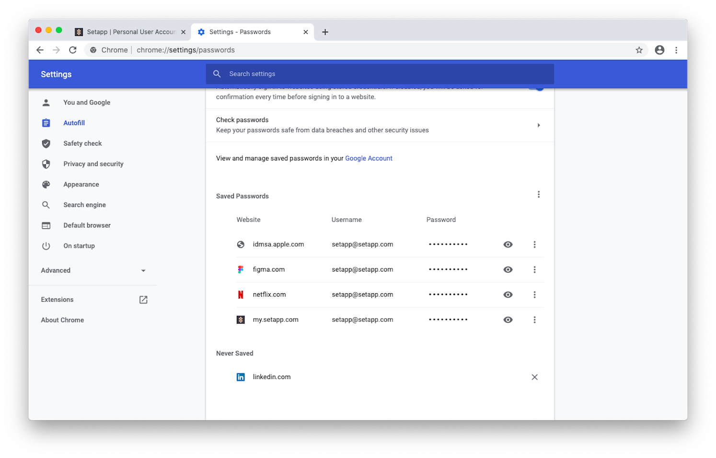This screenshot has height=458, width=716.
Task: Remove linkedin.com from Never Saved list
Action: 534,377
